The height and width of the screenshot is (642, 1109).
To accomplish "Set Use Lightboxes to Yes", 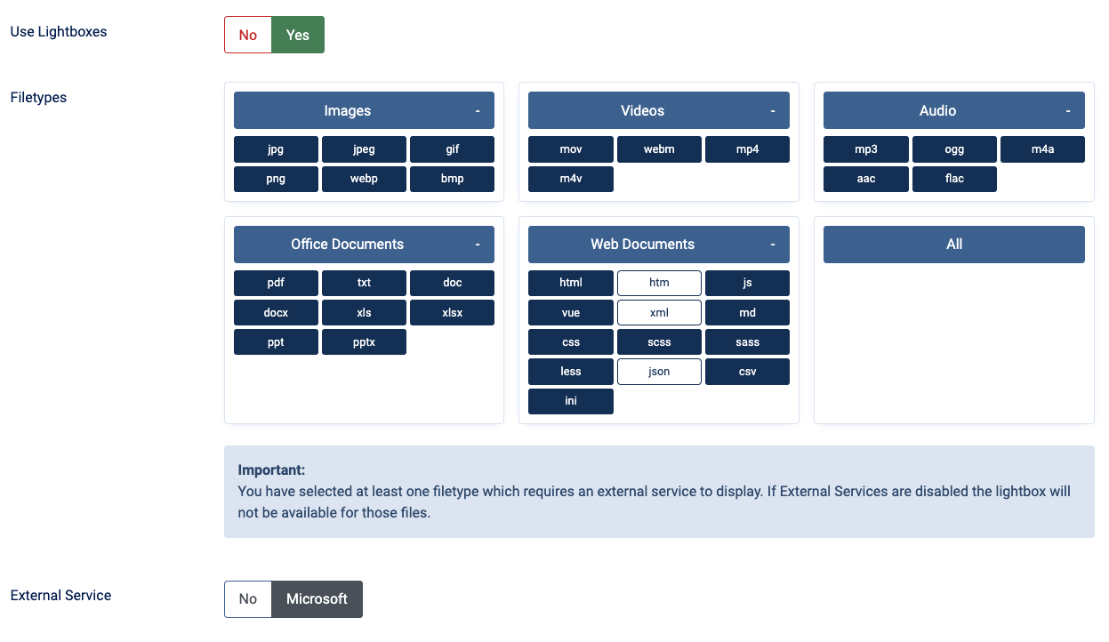I will click(298, 35).
